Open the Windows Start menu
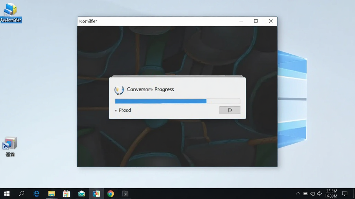 tap(7, 193)
